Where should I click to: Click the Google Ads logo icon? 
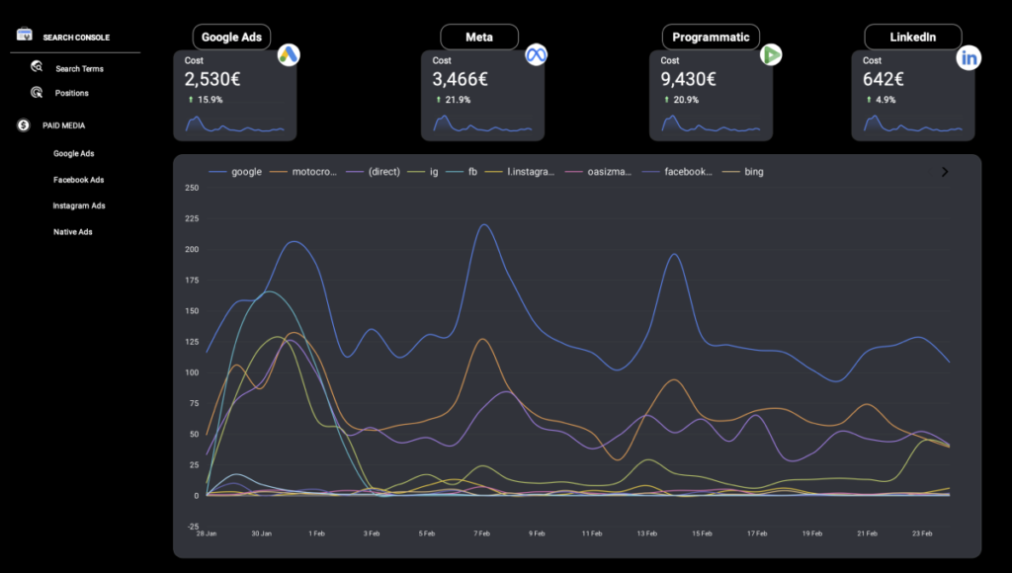pos(289,55)
